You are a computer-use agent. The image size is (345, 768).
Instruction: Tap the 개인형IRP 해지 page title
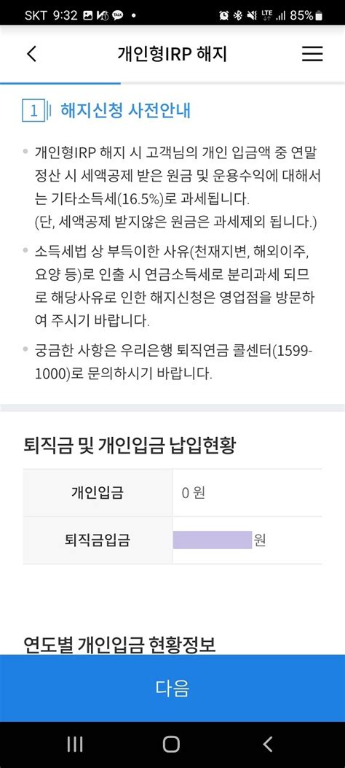pyautogui.click(x=172, y=54)
